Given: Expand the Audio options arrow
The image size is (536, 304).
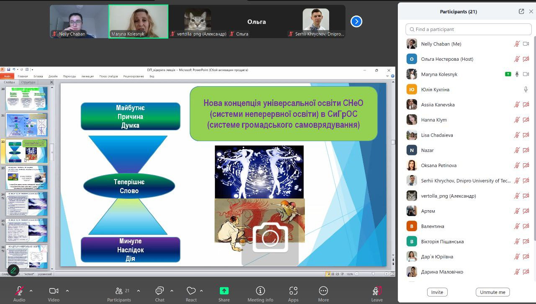Looking at the screenshot, I should [x=31, y=291].
